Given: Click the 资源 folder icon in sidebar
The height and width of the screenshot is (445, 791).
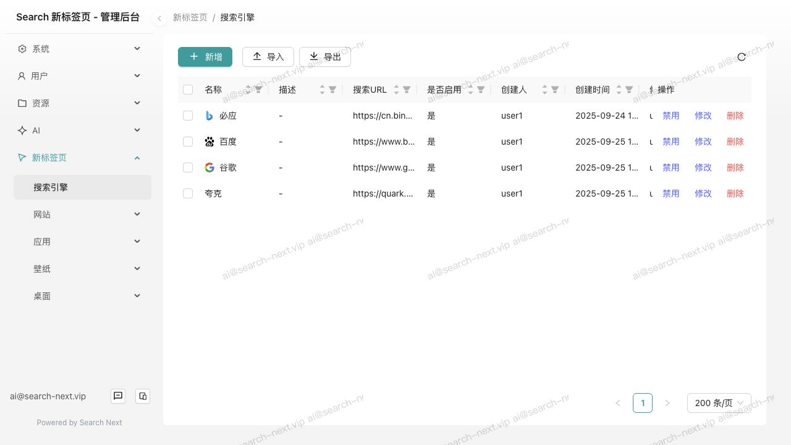Looking at the screenshot, I should 22,103.
